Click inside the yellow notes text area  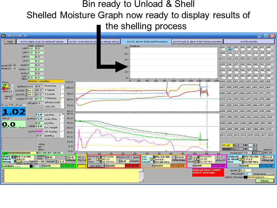[x=72, y=176]
